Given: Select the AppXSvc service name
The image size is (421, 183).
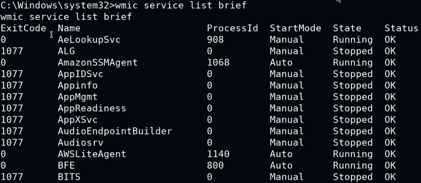Looking at the screenshot, I should pos(78,120).
